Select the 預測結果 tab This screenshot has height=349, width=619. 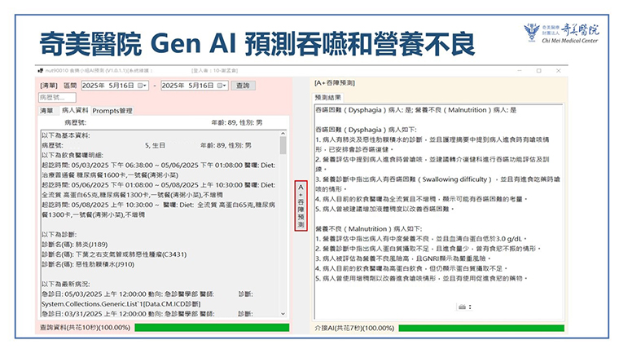[x=331, y=97]
